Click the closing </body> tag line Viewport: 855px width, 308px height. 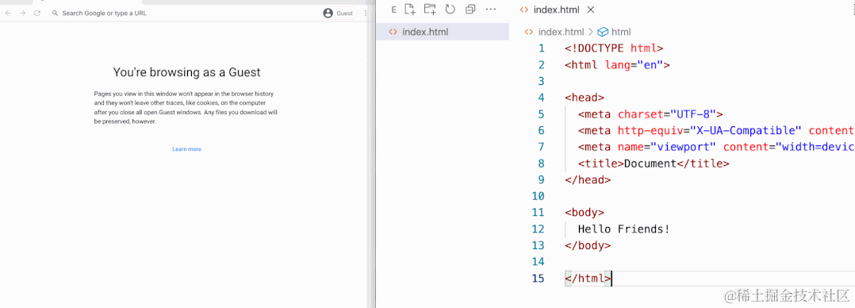click(x=588, y=245)
